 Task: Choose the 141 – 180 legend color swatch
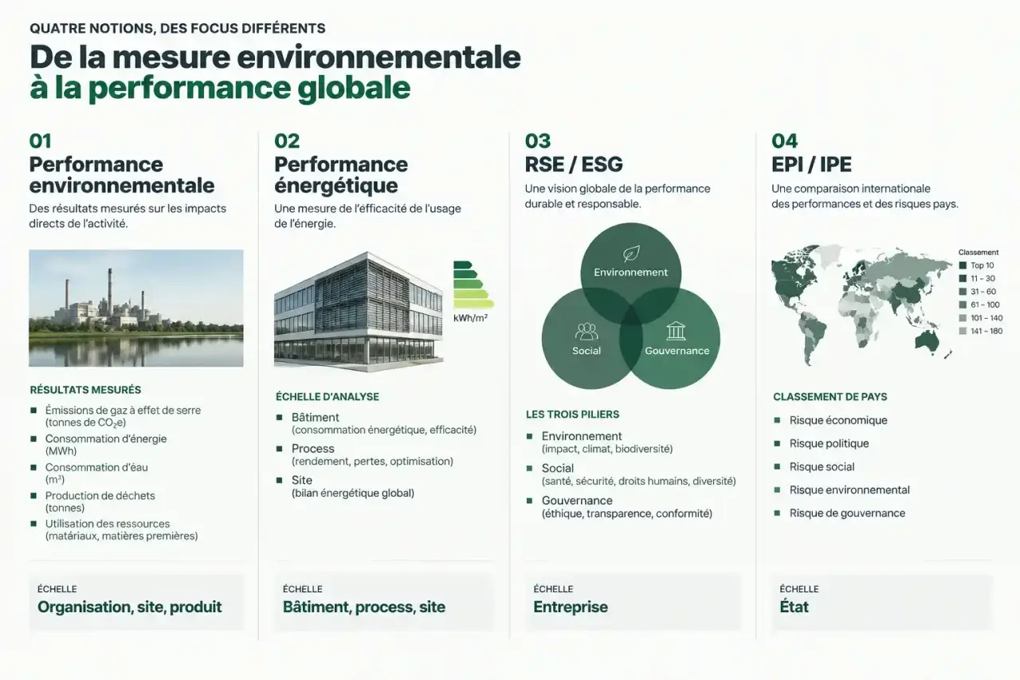(x=963, y=331)
